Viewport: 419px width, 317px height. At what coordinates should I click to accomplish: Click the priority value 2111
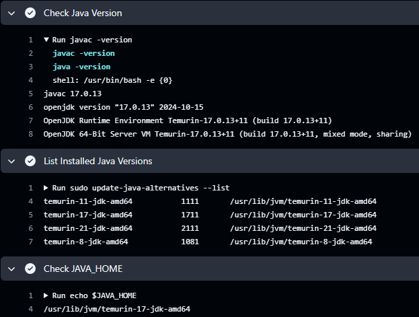pyautogui.click(x=190, y=228)
